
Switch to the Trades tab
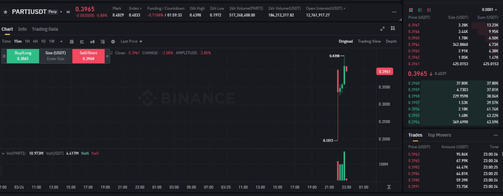(415, 135)
